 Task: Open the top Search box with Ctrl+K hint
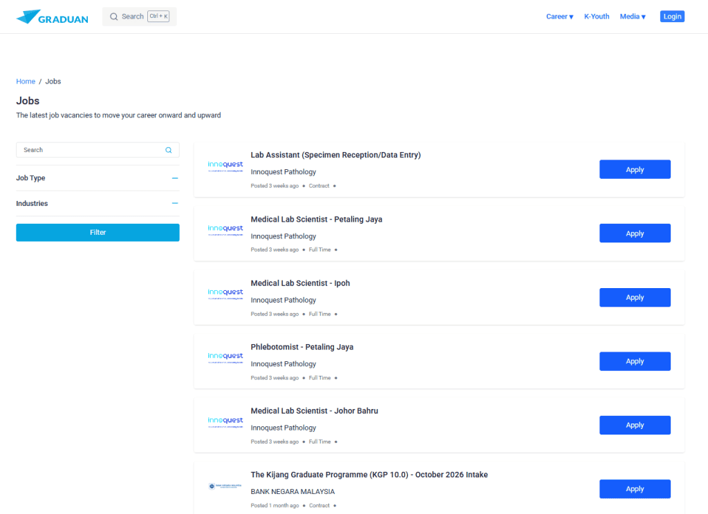pos(139,17)
